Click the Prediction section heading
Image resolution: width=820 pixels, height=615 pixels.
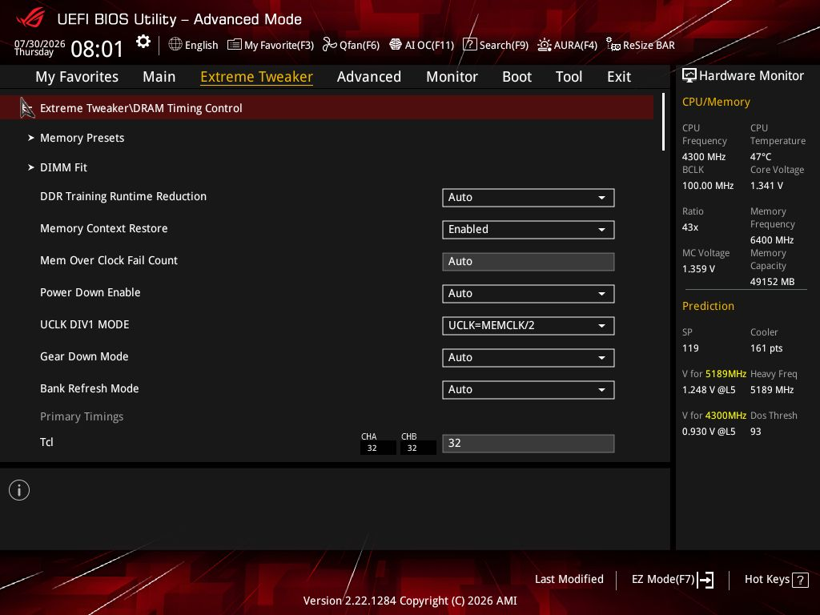[708, 307]
